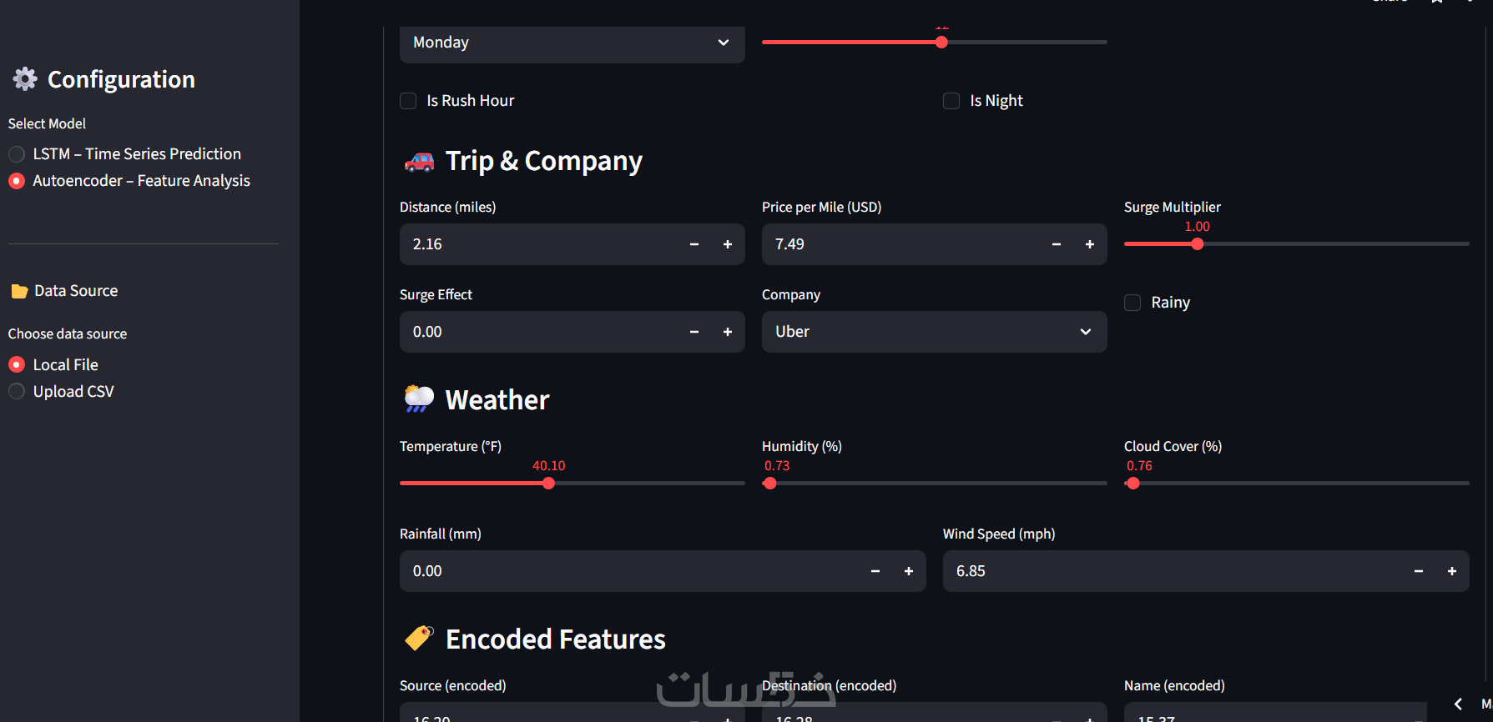Tick the Rainy checkbox
The width and height of the screenshot is (1493, 722).
(1132, 303)
